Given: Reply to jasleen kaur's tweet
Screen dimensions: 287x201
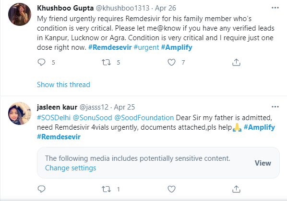Looking at the screenshot, I should coord(42,189).
